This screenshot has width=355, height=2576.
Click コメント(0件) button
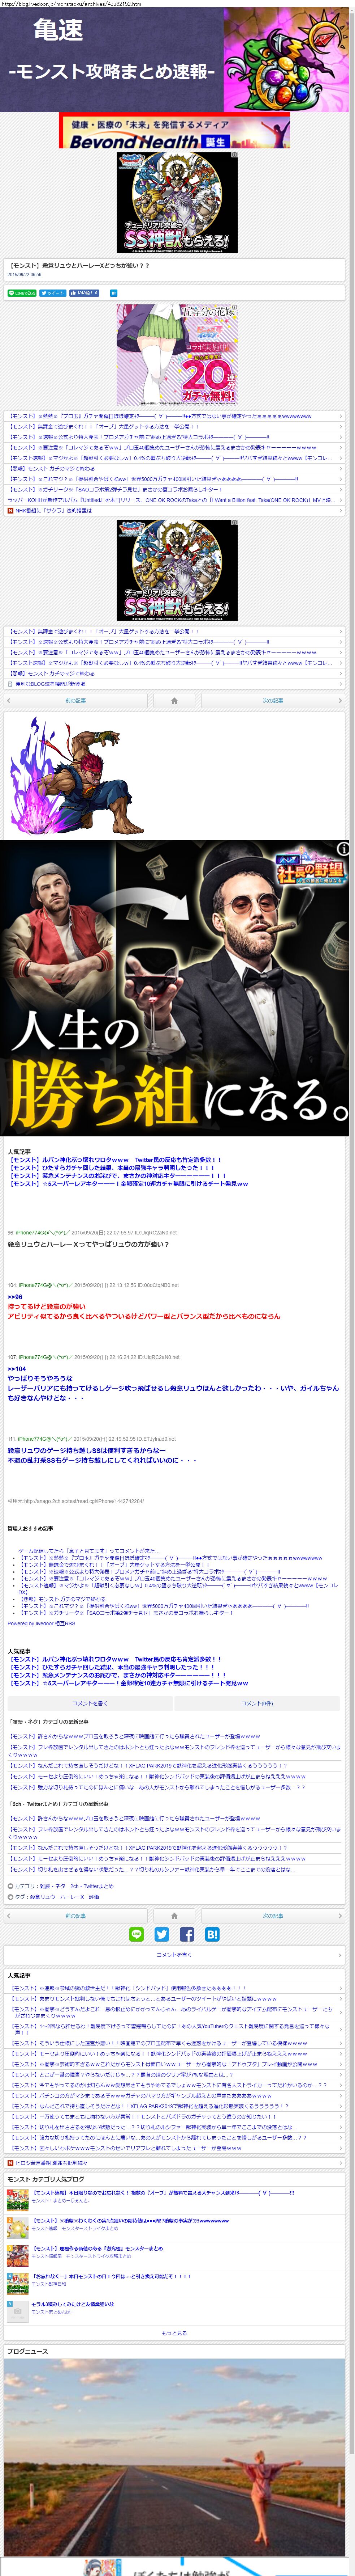pyautogui.click(x=257, y=1703)
